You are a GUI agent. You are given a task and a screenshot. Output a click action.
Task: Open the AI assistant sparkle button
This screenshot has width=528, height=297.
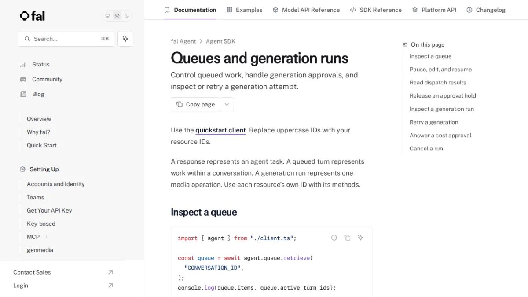(125, 39)
